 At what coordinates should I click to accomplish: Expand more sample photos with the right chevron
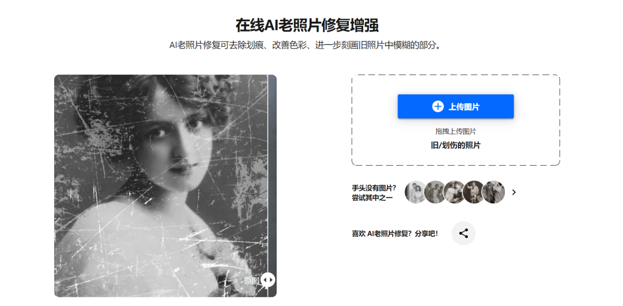(514, 192)
